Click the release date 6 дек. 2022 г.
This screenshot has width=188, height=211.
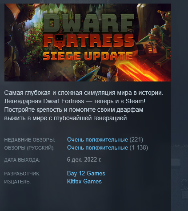pyautogui.click(x=84, y=160)
